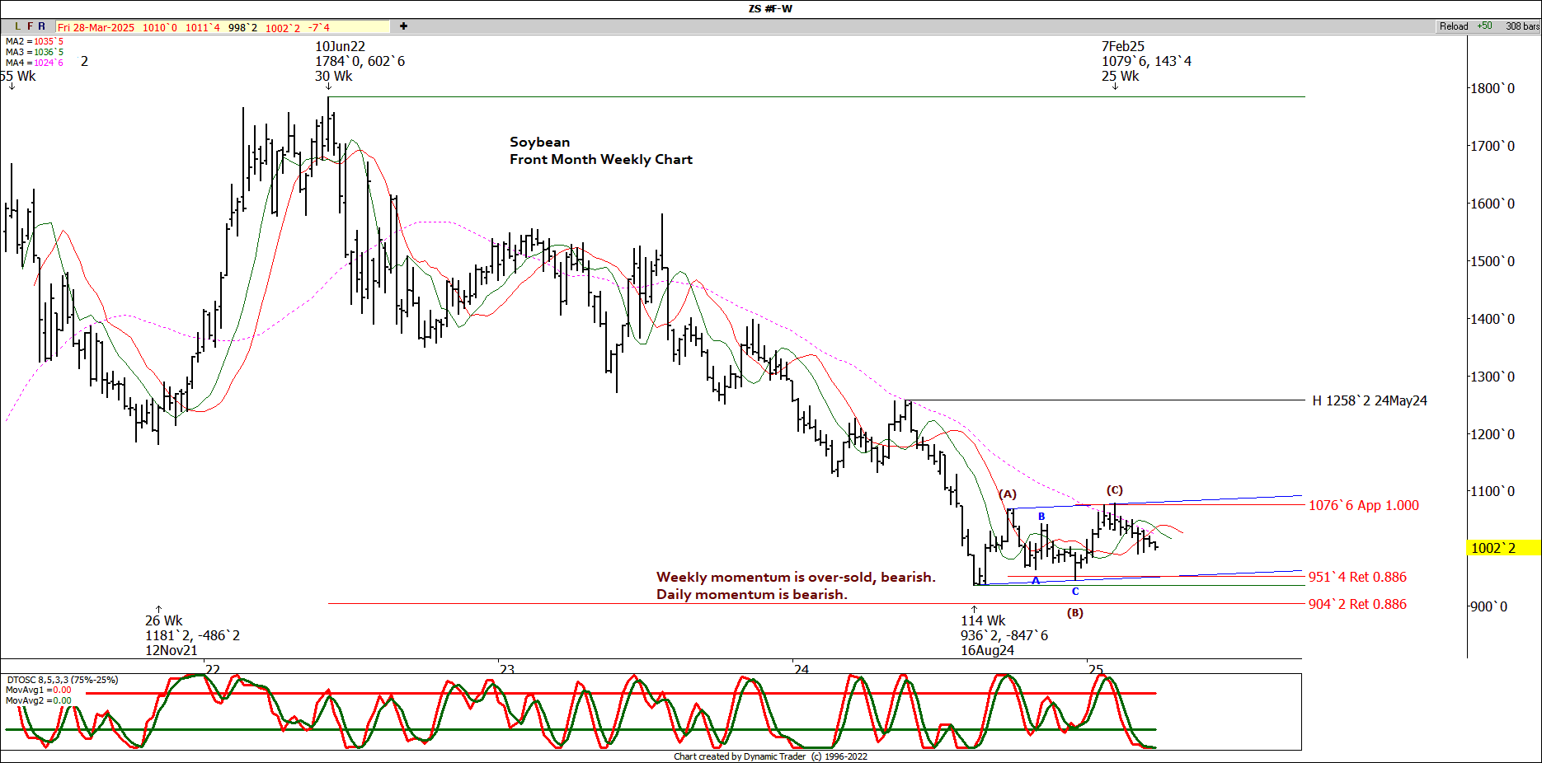Screen dimensions: 1542x763
Task: Click the R button in chart toolbar
Action: click(x=42, y=26)
